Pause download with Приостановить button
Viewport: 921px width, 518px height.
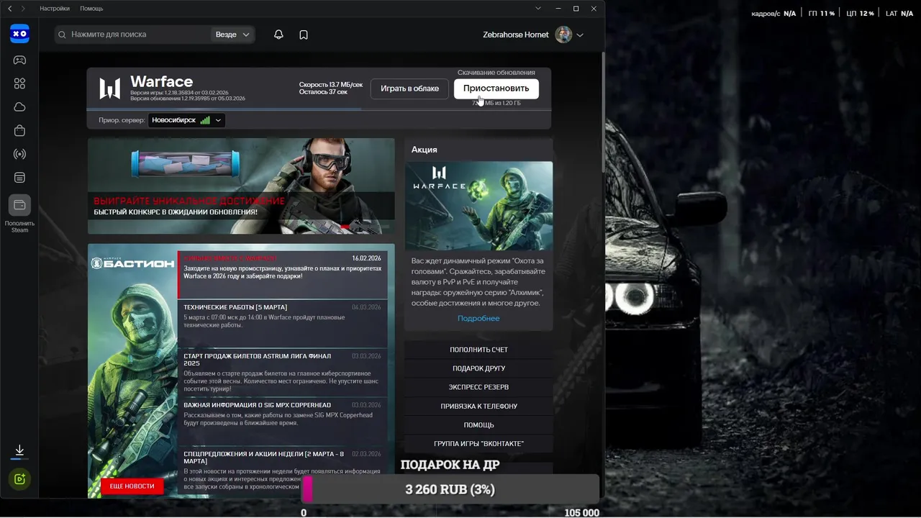click(x=496, y=88)
